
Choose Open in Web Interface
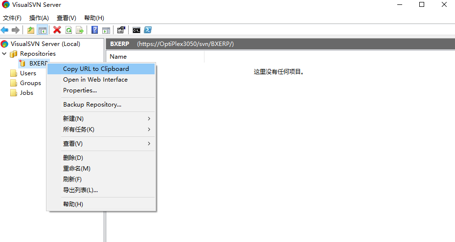[x=101, y=79]
